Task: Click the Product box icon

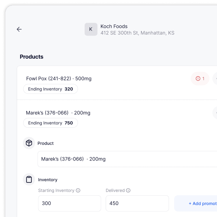Action: coord(29,143)
